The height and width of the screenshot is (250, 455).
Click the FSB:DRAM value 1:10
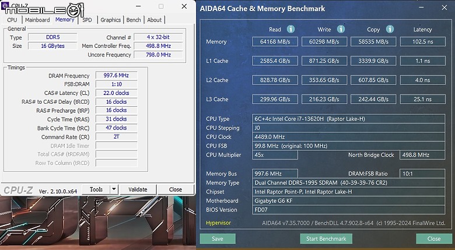pos(116,84)
